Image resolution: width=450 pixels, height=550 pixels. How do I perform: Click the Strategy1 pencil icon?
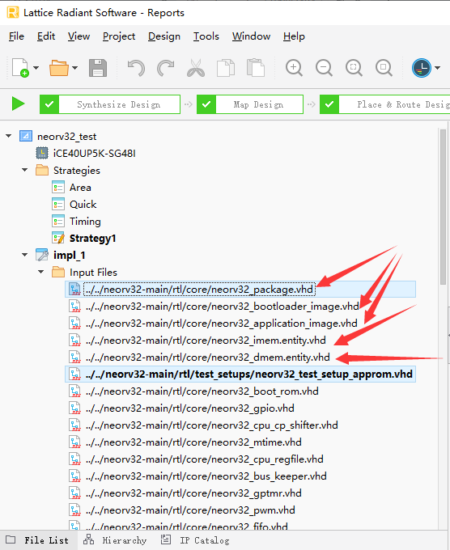click(58, 238)
